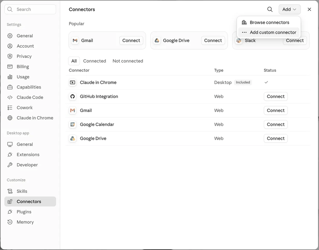
Task: Open Capabilities settings
Action: pyautogui.click(x=30, y=87)
